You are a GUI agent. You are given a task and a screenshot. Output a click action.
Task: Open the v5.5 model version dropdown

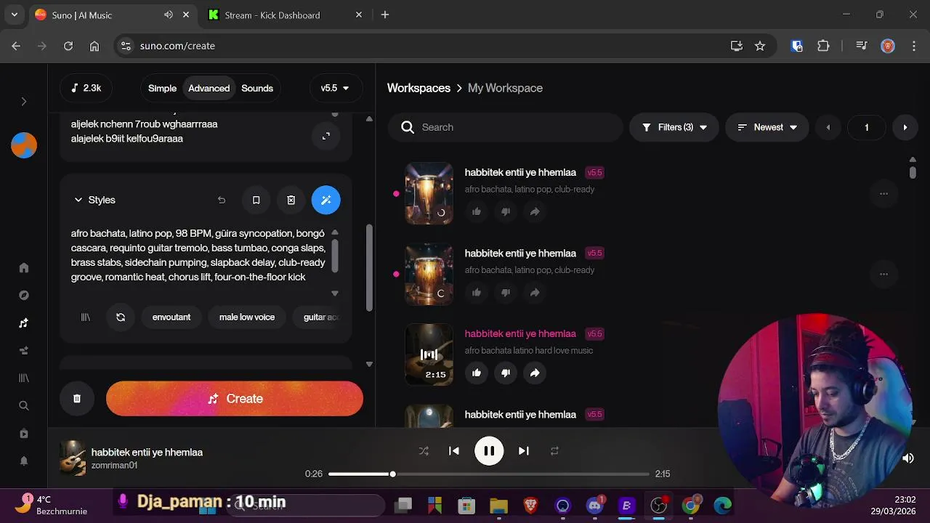(335, 88)
